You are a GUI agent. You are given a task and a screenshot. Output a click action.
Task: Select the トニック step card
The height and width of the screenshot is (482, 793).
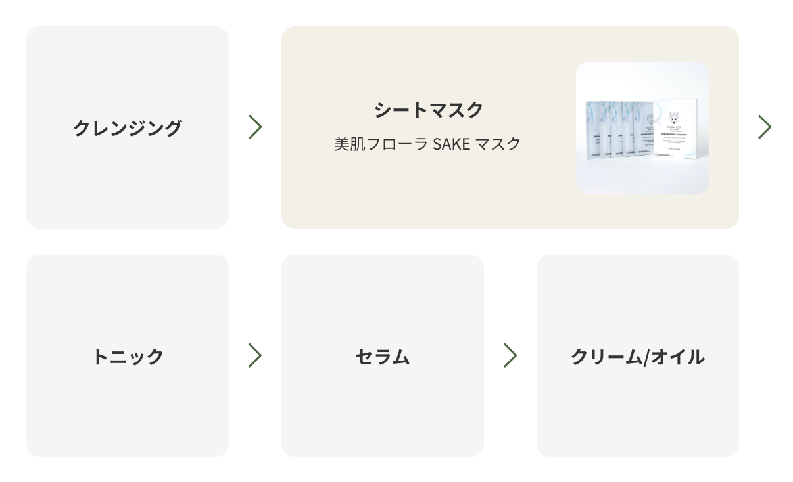pyautogui.click(x=128, y=356)
